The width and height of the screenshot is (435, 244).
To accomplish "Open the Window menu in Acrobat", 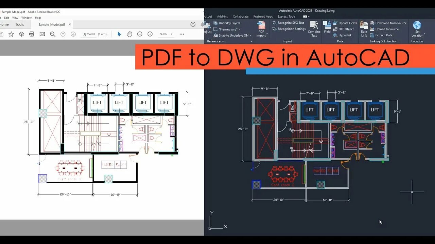I will 27,18.
